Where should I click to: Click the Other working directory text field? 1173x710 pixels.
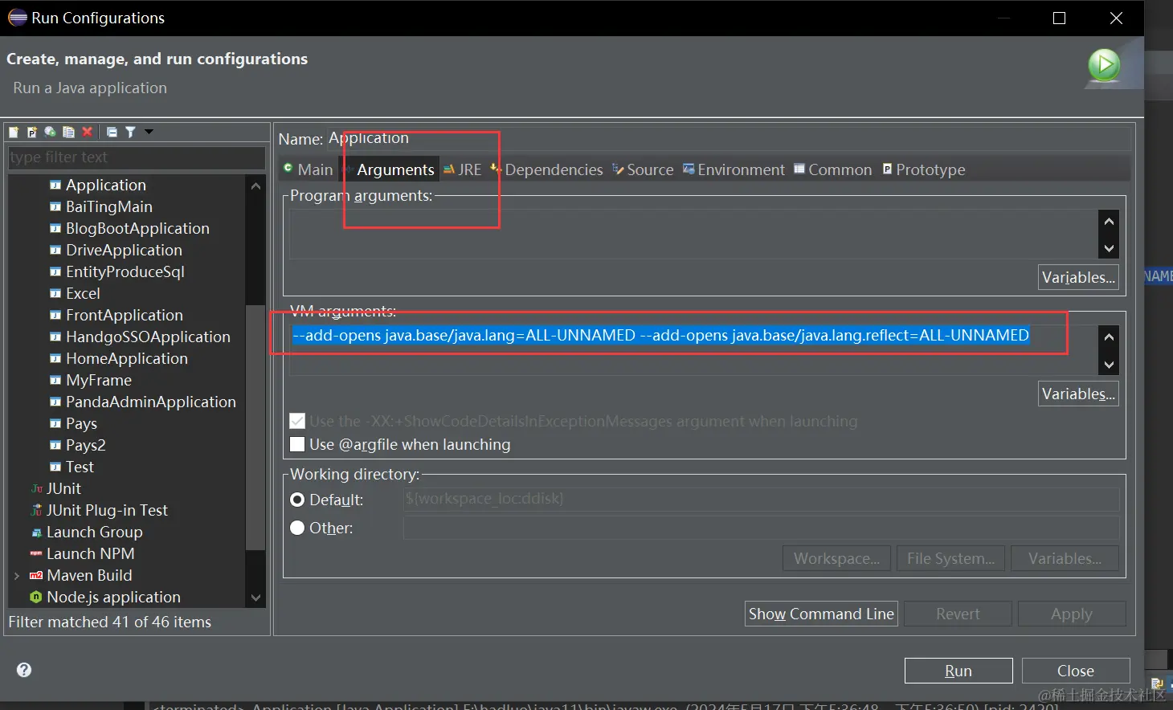coord(761,528)
